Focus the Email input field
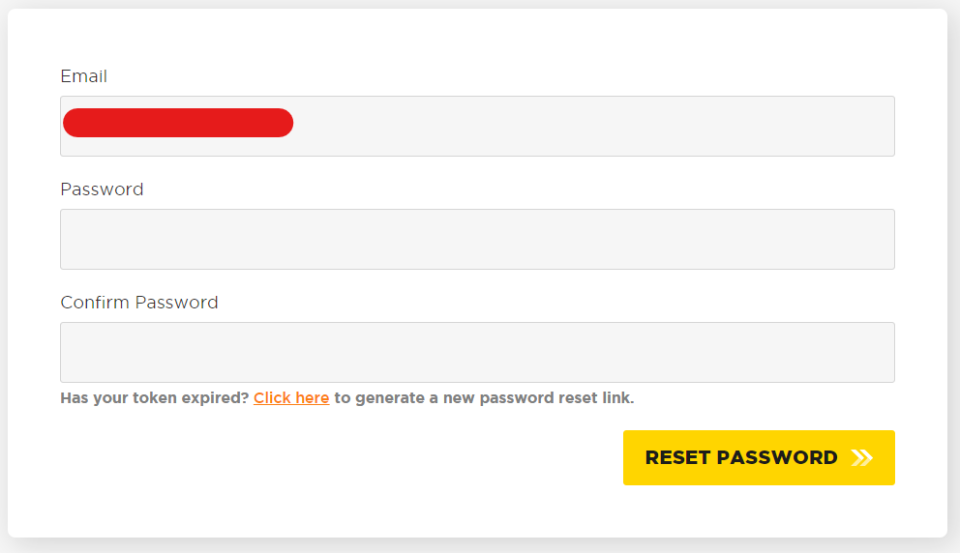This screenshot has height=553, width=960. (477, 126)
